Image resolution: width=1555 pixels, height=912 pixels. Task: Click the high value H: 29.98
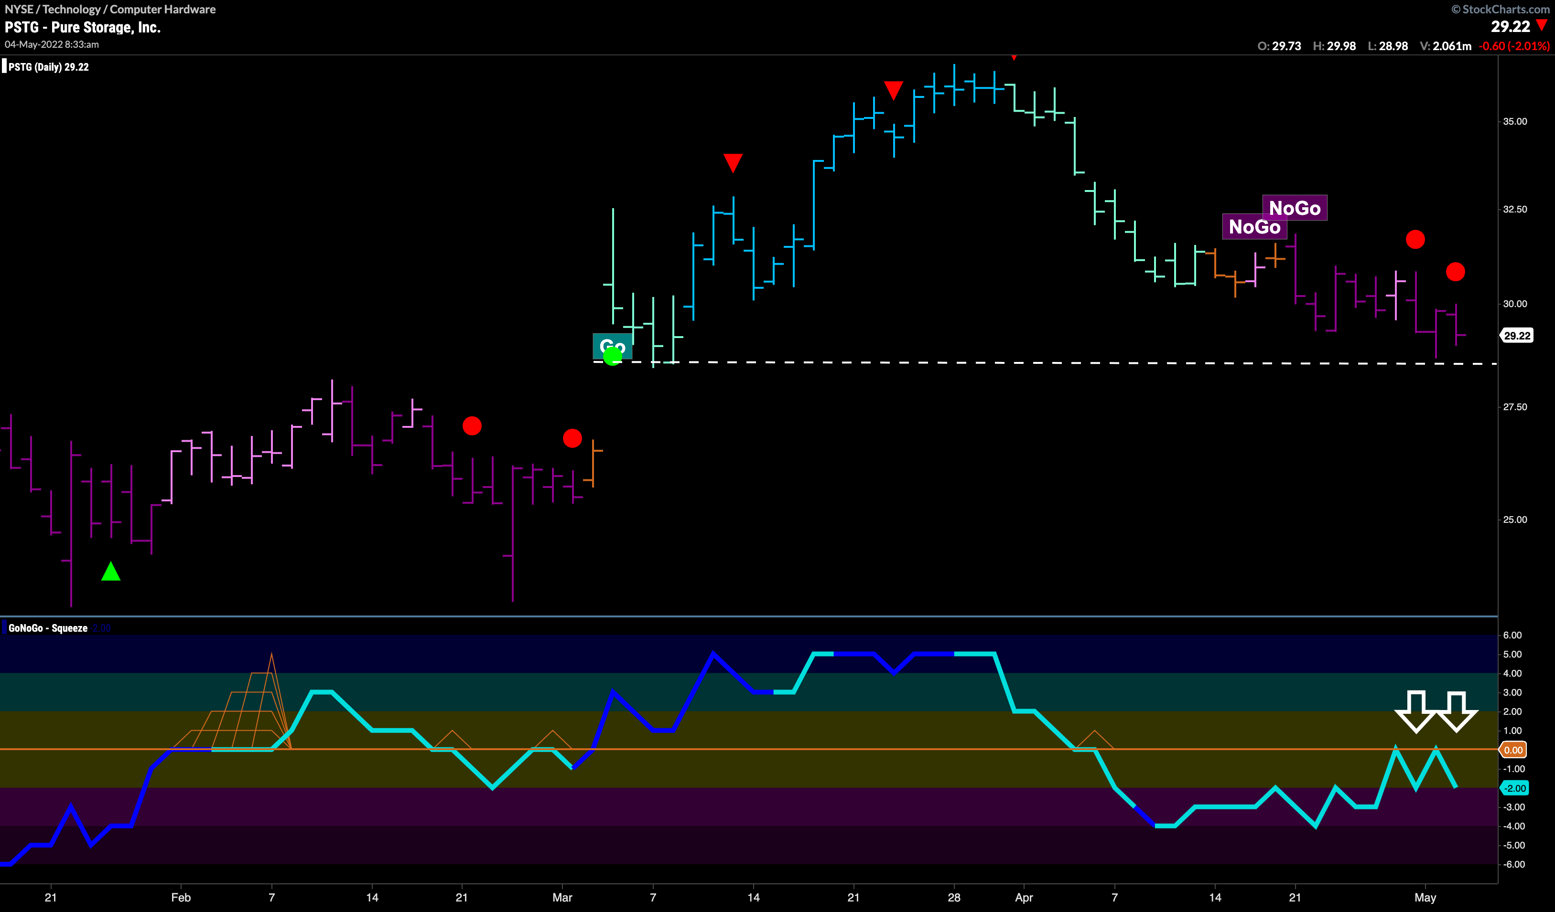(1334, 46)
